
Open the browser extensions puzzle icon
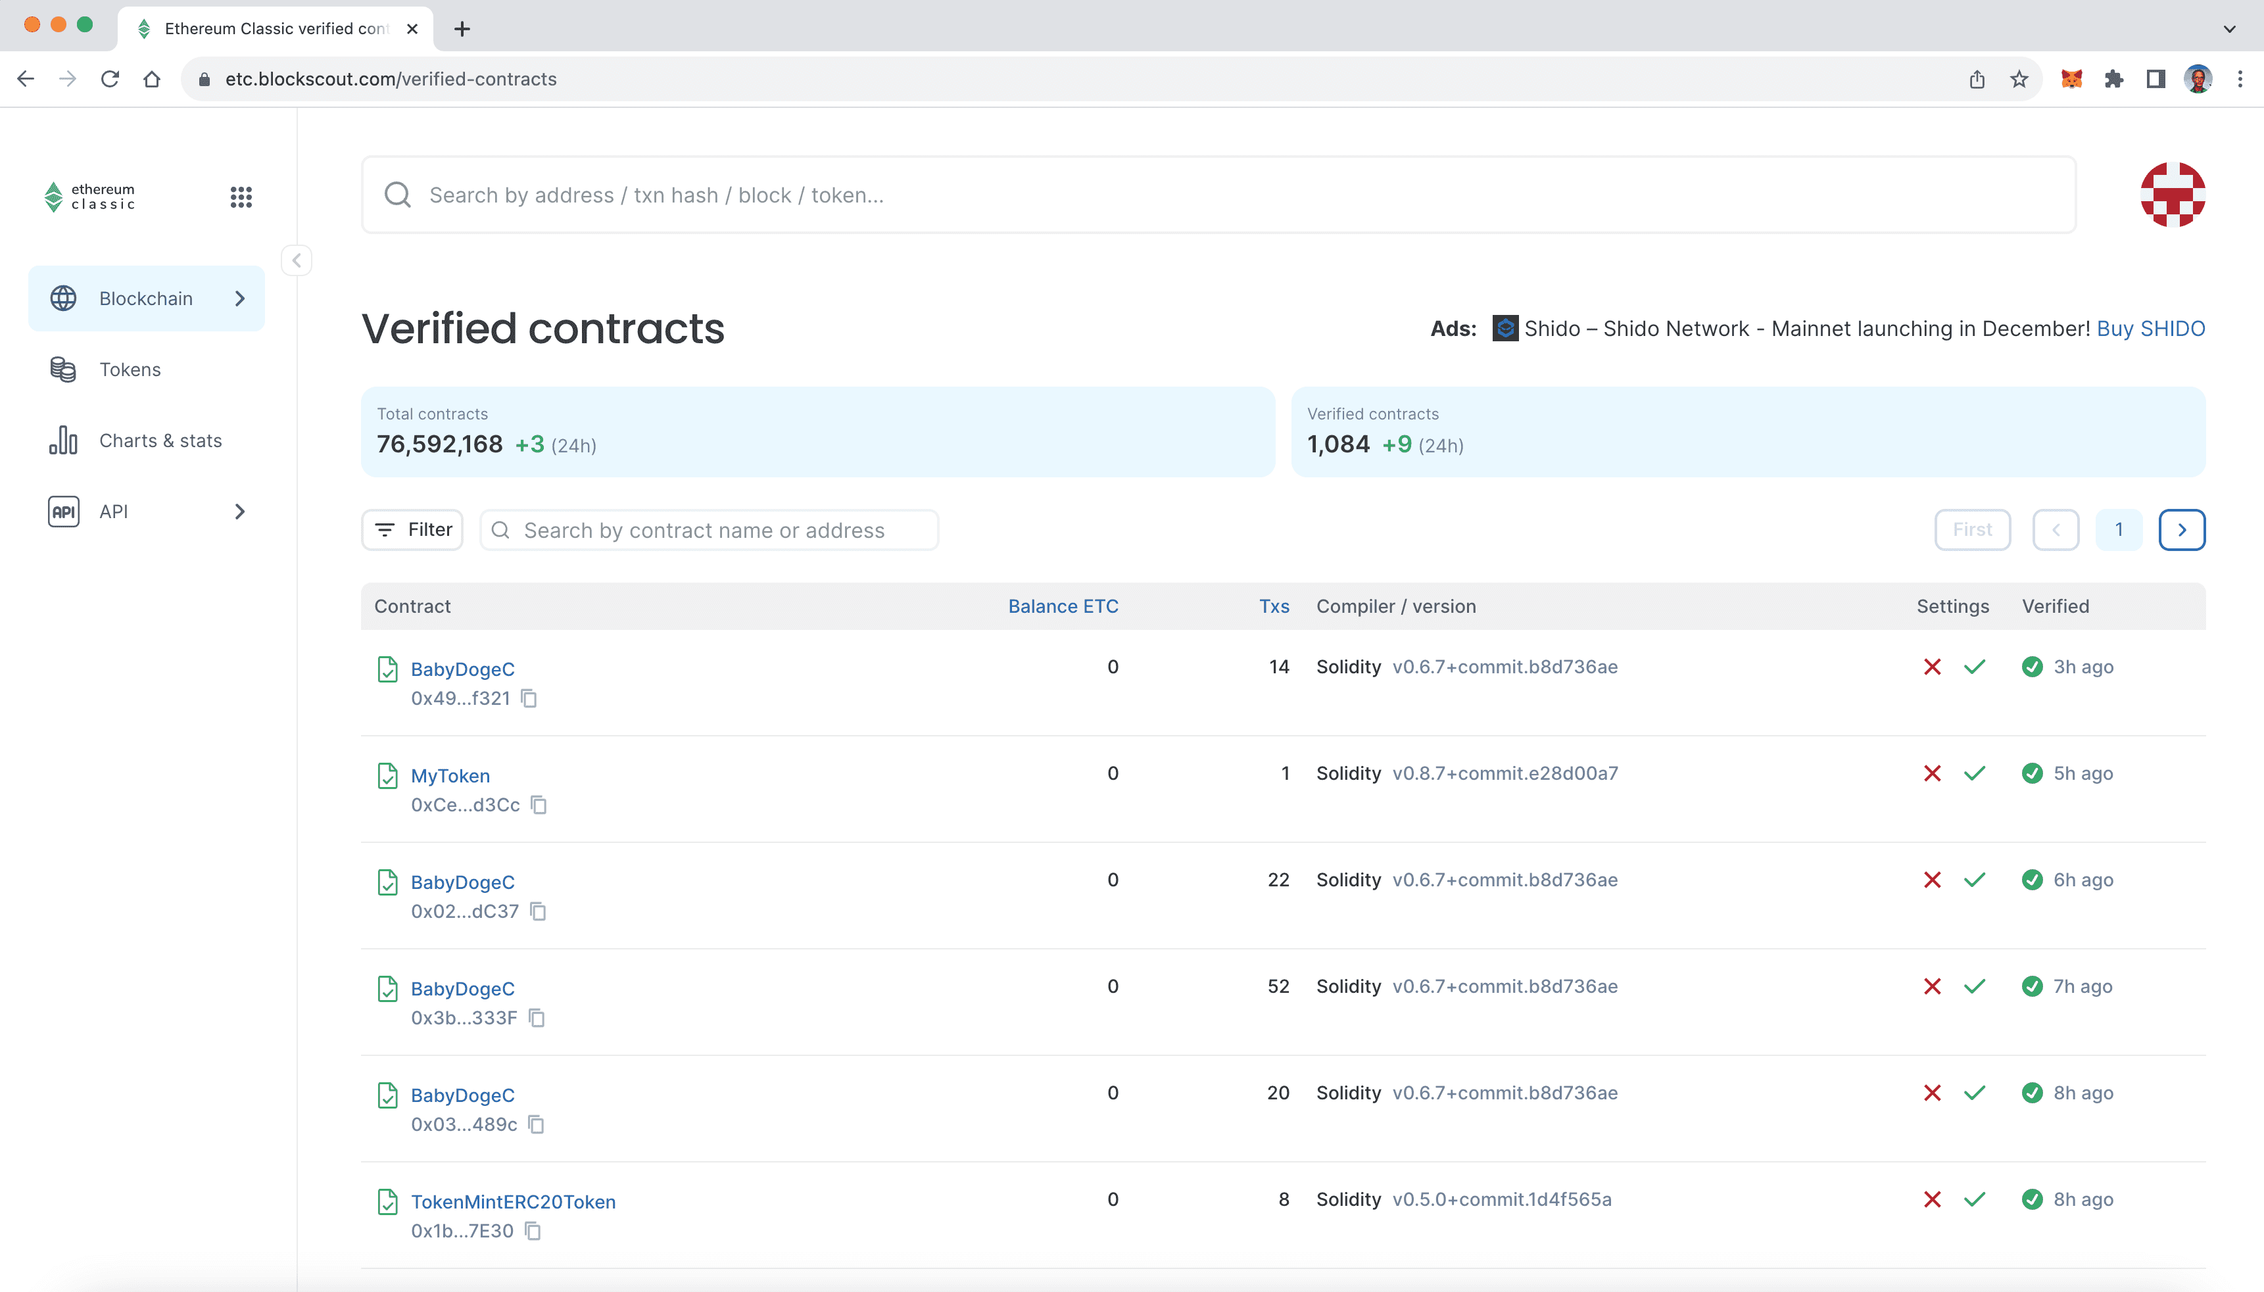point(2113,79)
